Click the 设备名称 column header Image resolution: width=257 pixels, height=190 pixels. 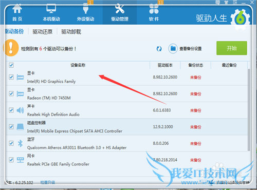pyautogui.click(x=78, y=65)
